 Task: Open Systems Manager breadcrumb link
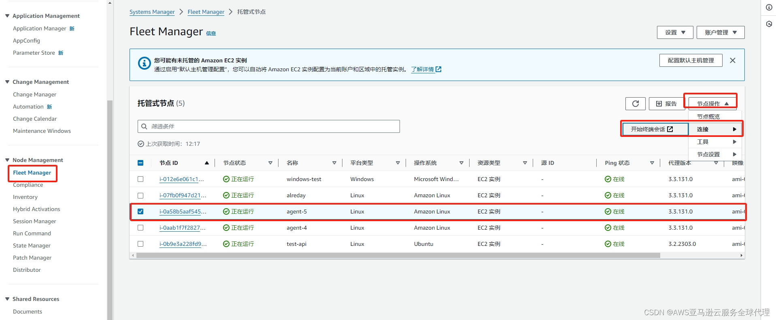point(152,12)
